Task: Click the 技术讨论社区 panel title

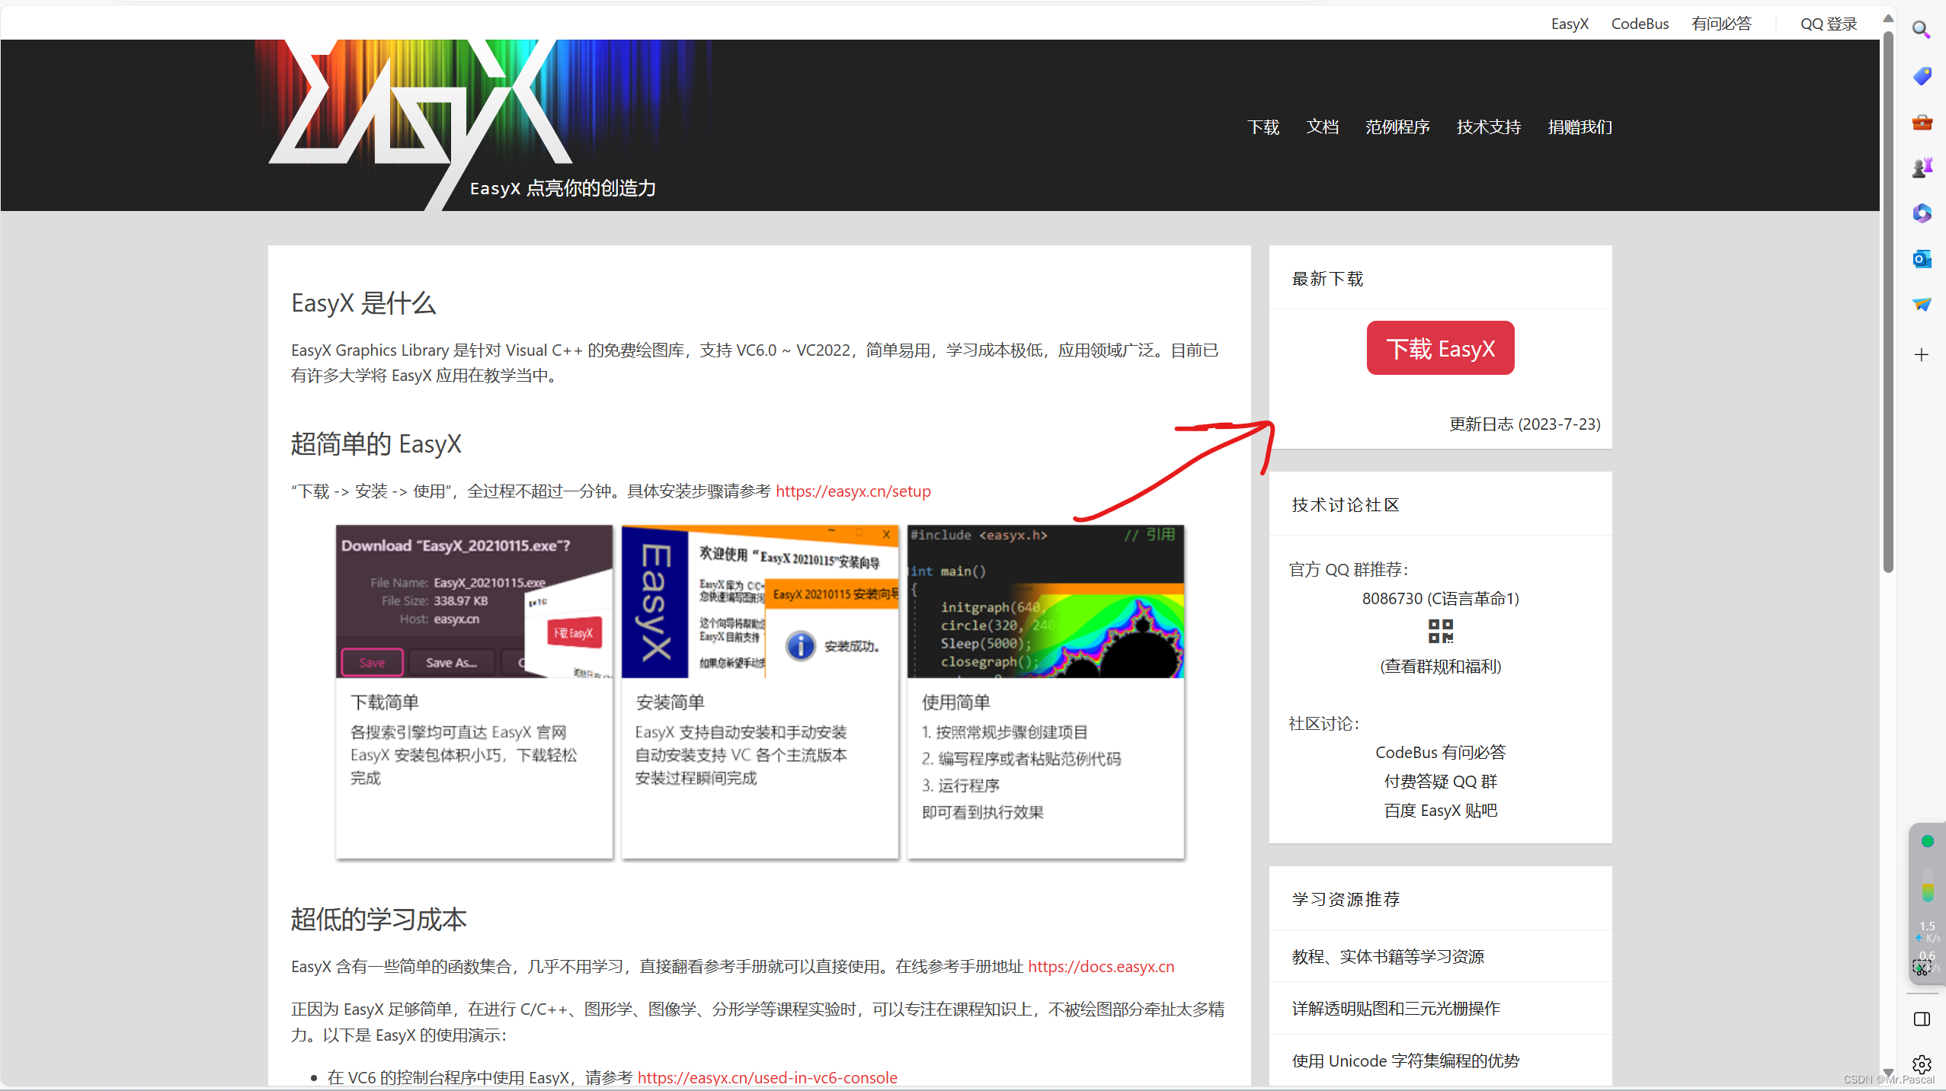Action: (1346, 504)
